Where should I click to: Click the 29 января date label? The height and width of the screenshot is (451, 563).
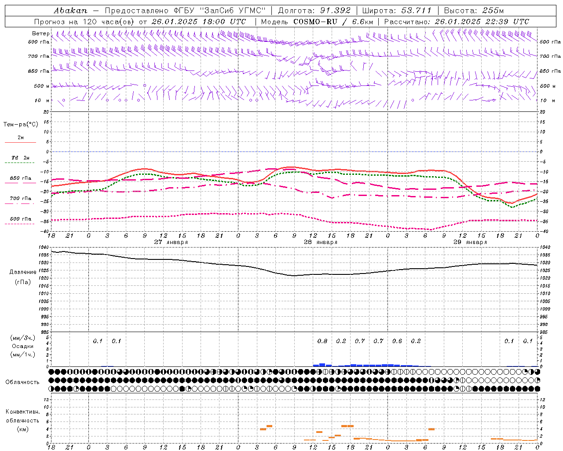(470, 242)
